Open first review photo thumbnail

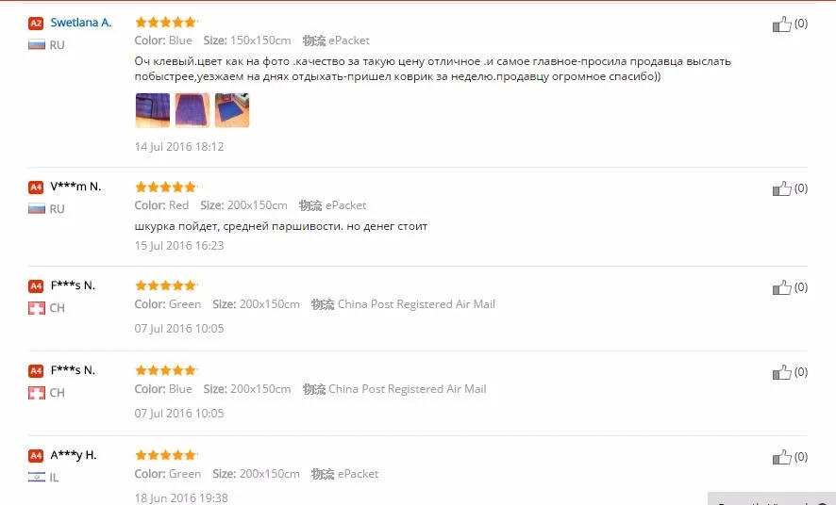click(153, 110)
